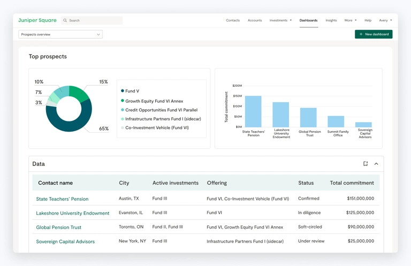Click the In diligence status cell
The height and width of the screenshot is (266, 411).
309,212
